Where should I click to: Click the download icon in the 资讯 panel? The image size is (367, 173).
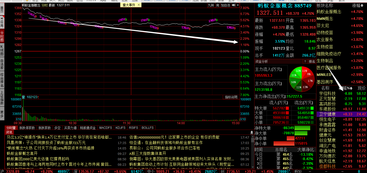[x=252, y=132]
